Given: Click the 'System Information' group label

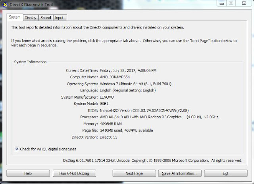Looking at the screenshot, I should click(30, 62).
